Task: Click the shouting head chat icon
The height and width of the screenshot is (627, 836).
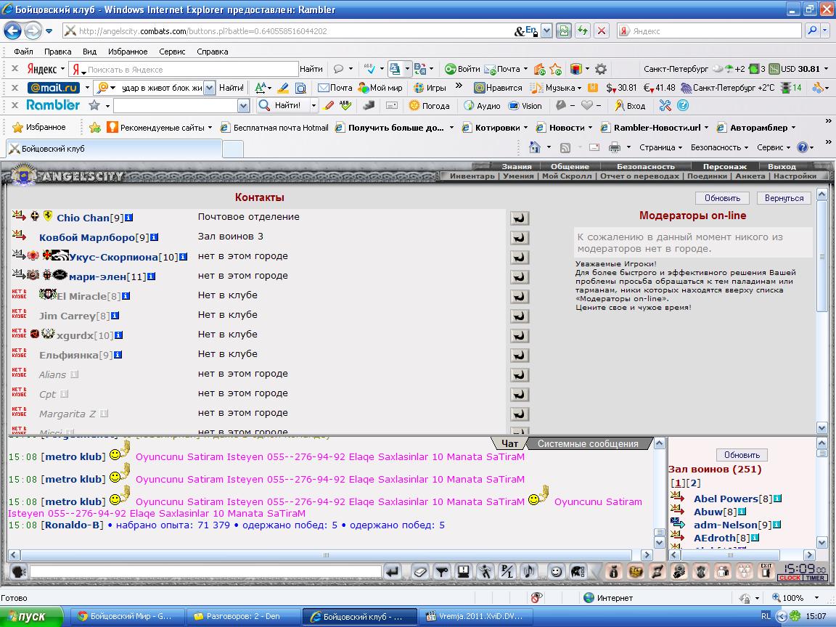Action: coord(18,572)
